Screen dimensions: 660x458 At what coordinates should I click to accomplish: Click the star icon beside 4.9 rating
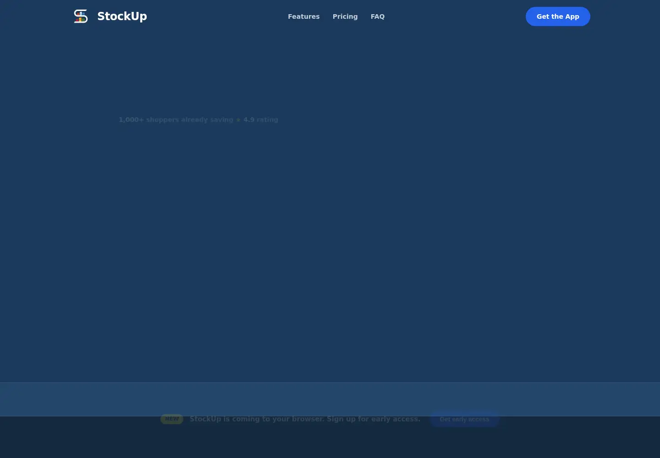pos(238,120)
